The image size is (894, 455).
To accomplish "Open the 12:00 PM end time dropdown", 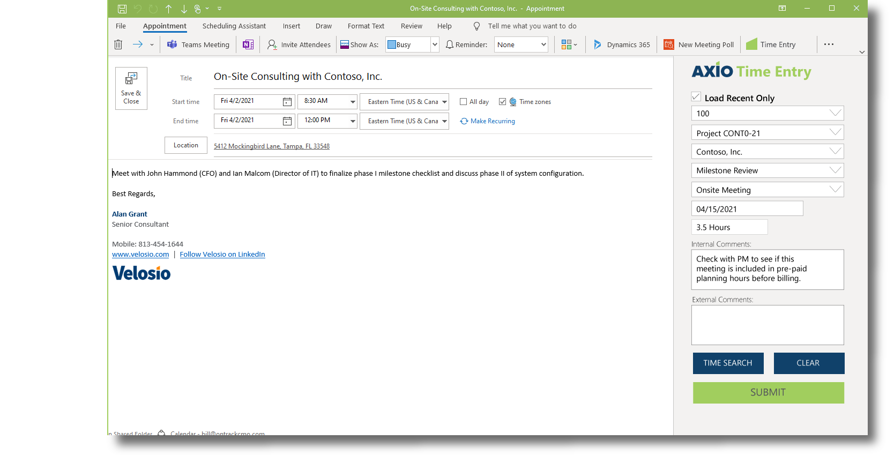I will 353,121.
